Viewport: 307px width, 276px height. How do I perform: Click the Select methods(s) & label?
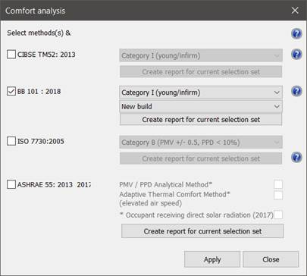click(39, 33)
